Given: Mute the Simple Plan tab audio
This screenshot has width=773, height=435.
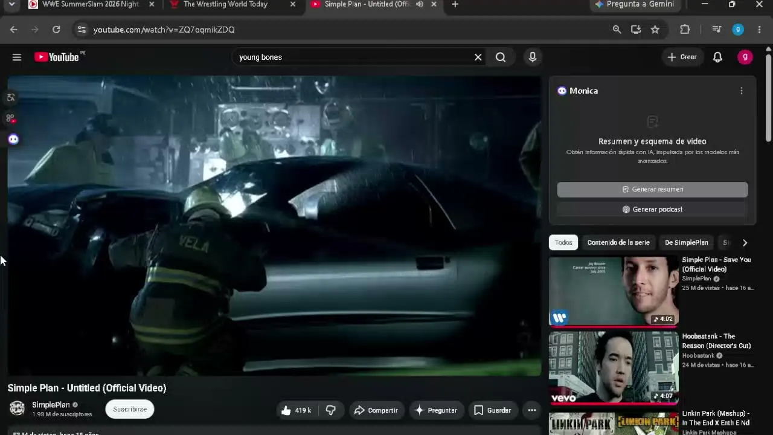Looking at the screenshot, I should click(420, 4).
